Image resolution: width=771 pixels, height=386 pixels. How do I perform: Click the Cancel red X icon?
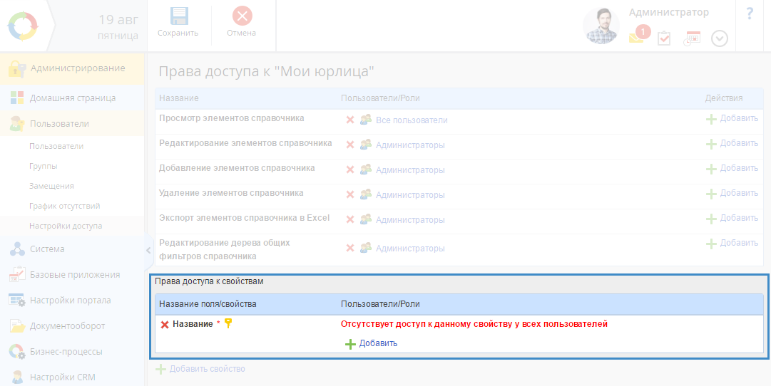point(242,16)
